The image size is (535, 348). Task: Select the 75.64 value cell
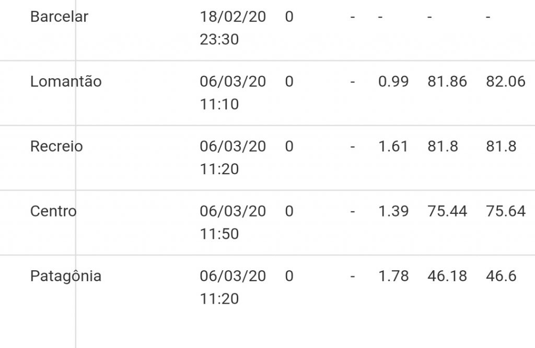[x=505, y=211]
